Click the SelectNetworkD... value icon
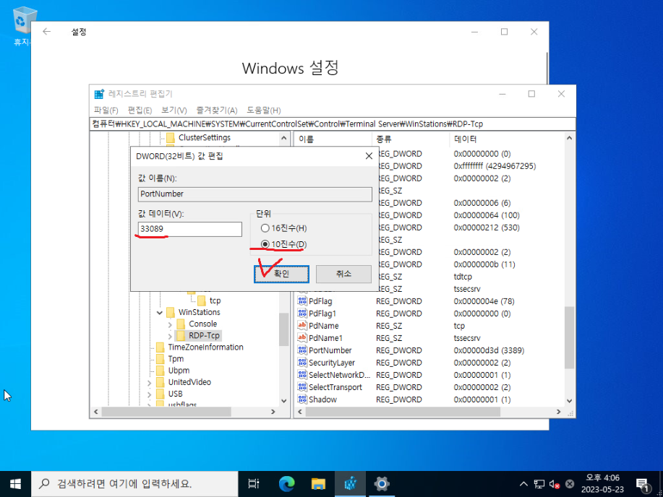The height and width of the screenshot is (497, 663). tap(302, 375)
